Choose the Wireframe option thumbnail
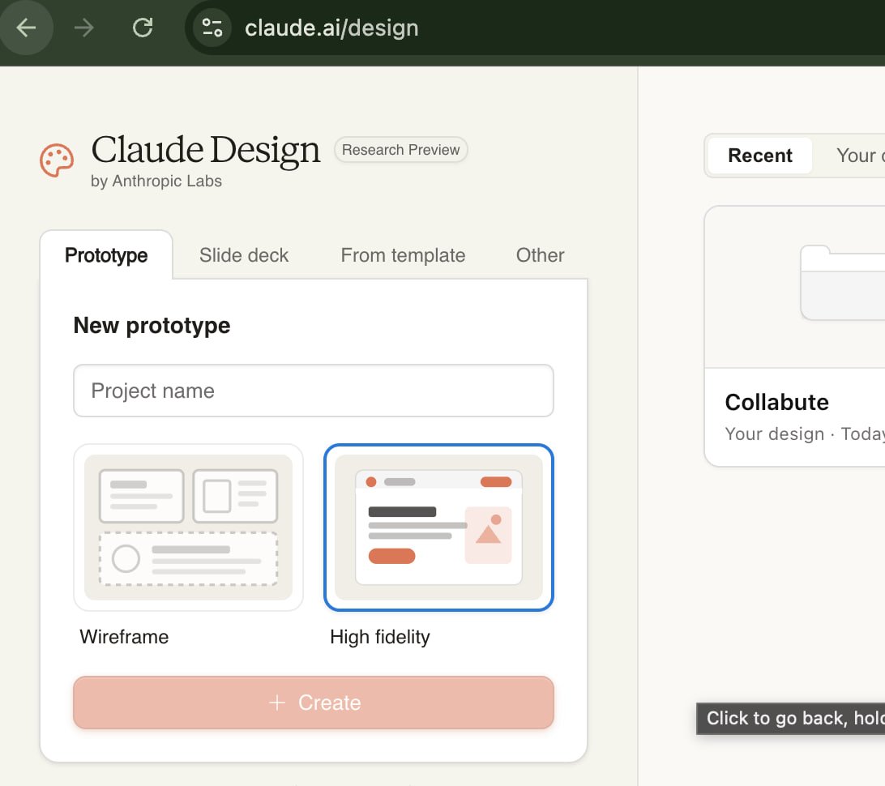This screenshot has width=885, height=786. click(x=189, y=528)
